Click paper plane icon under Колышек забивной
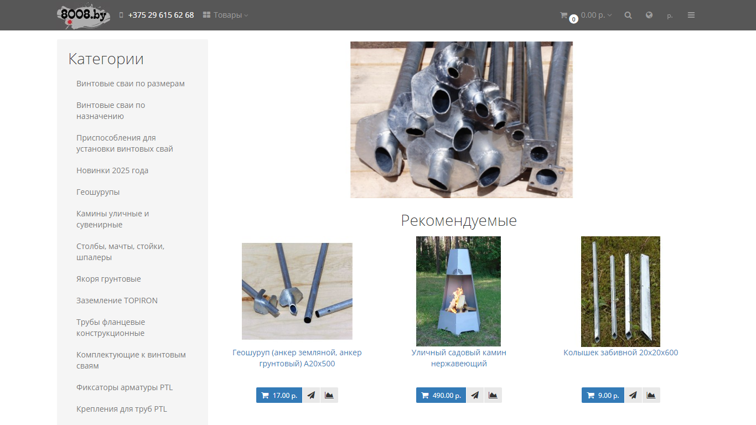This screenshot has height=425, width=756. click(633, 395)
